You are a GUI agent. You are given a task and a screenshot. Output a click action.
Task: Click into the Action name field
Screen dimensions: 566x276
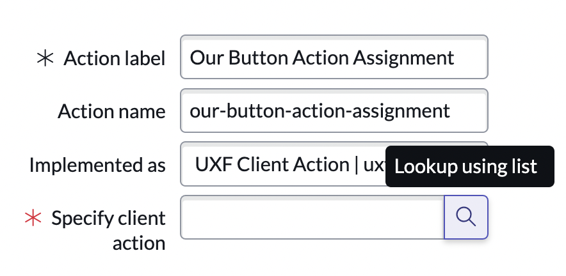pos(334,111)
